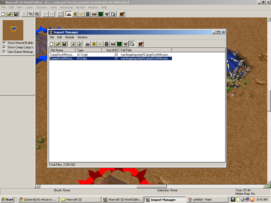Open the Help menu
Screen dimensions: 271x203
[x=104, y=7]
